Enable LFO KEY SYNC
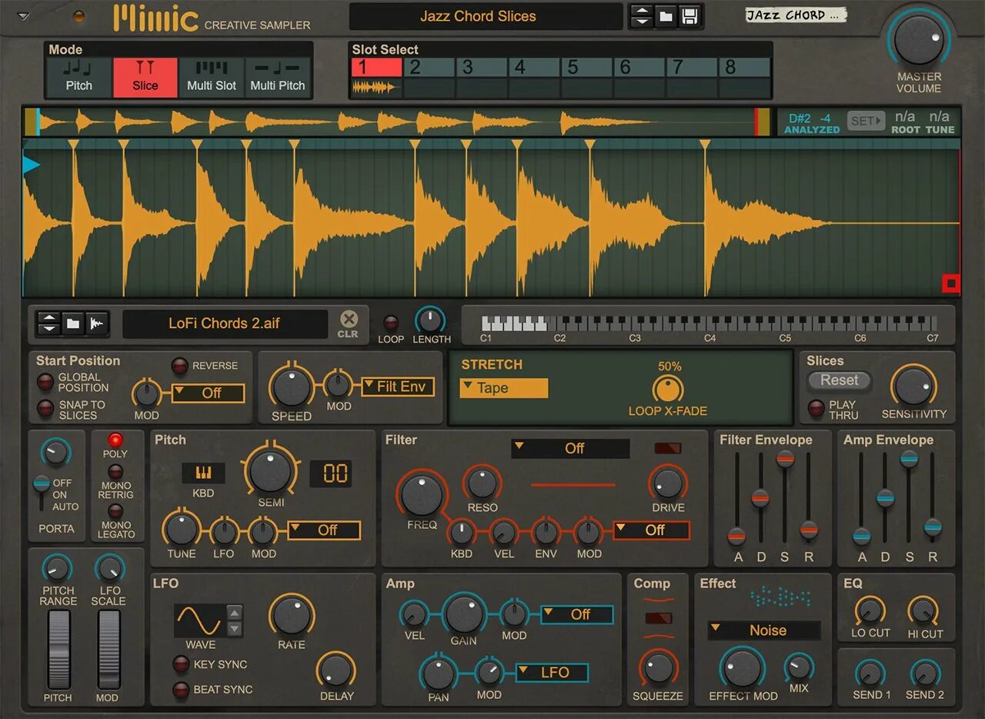The width and height of the screenshot is (985, 719). click(181, 664)
